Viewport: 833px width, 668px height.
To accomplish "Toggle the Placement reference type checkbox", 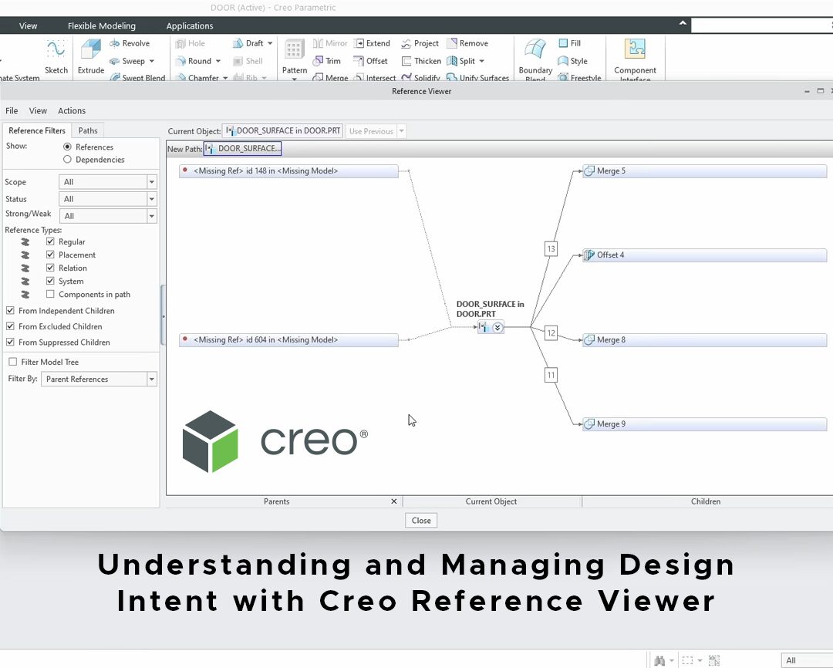I will click(50, 255).
